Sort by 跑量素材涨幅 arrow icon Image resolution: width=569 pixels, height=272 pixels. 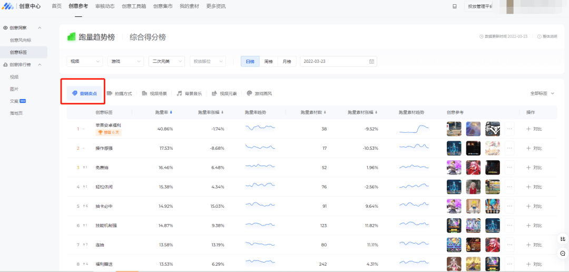click(377, 113)
